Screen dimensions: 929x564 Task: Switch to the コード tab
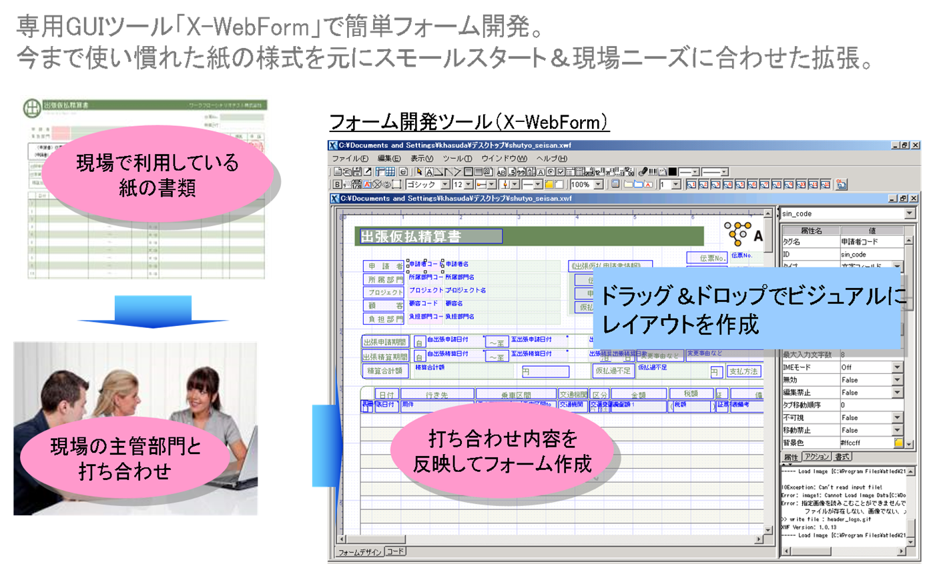click(394, 552)
